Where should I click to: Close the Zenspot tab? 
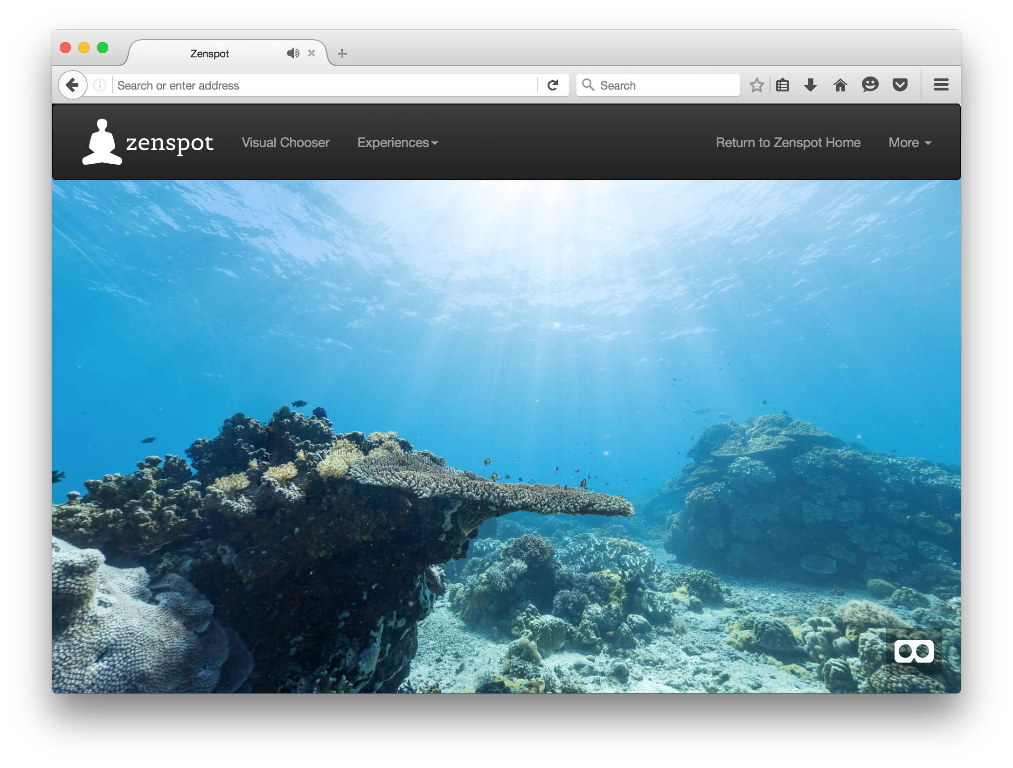click(x=312, y=53)
